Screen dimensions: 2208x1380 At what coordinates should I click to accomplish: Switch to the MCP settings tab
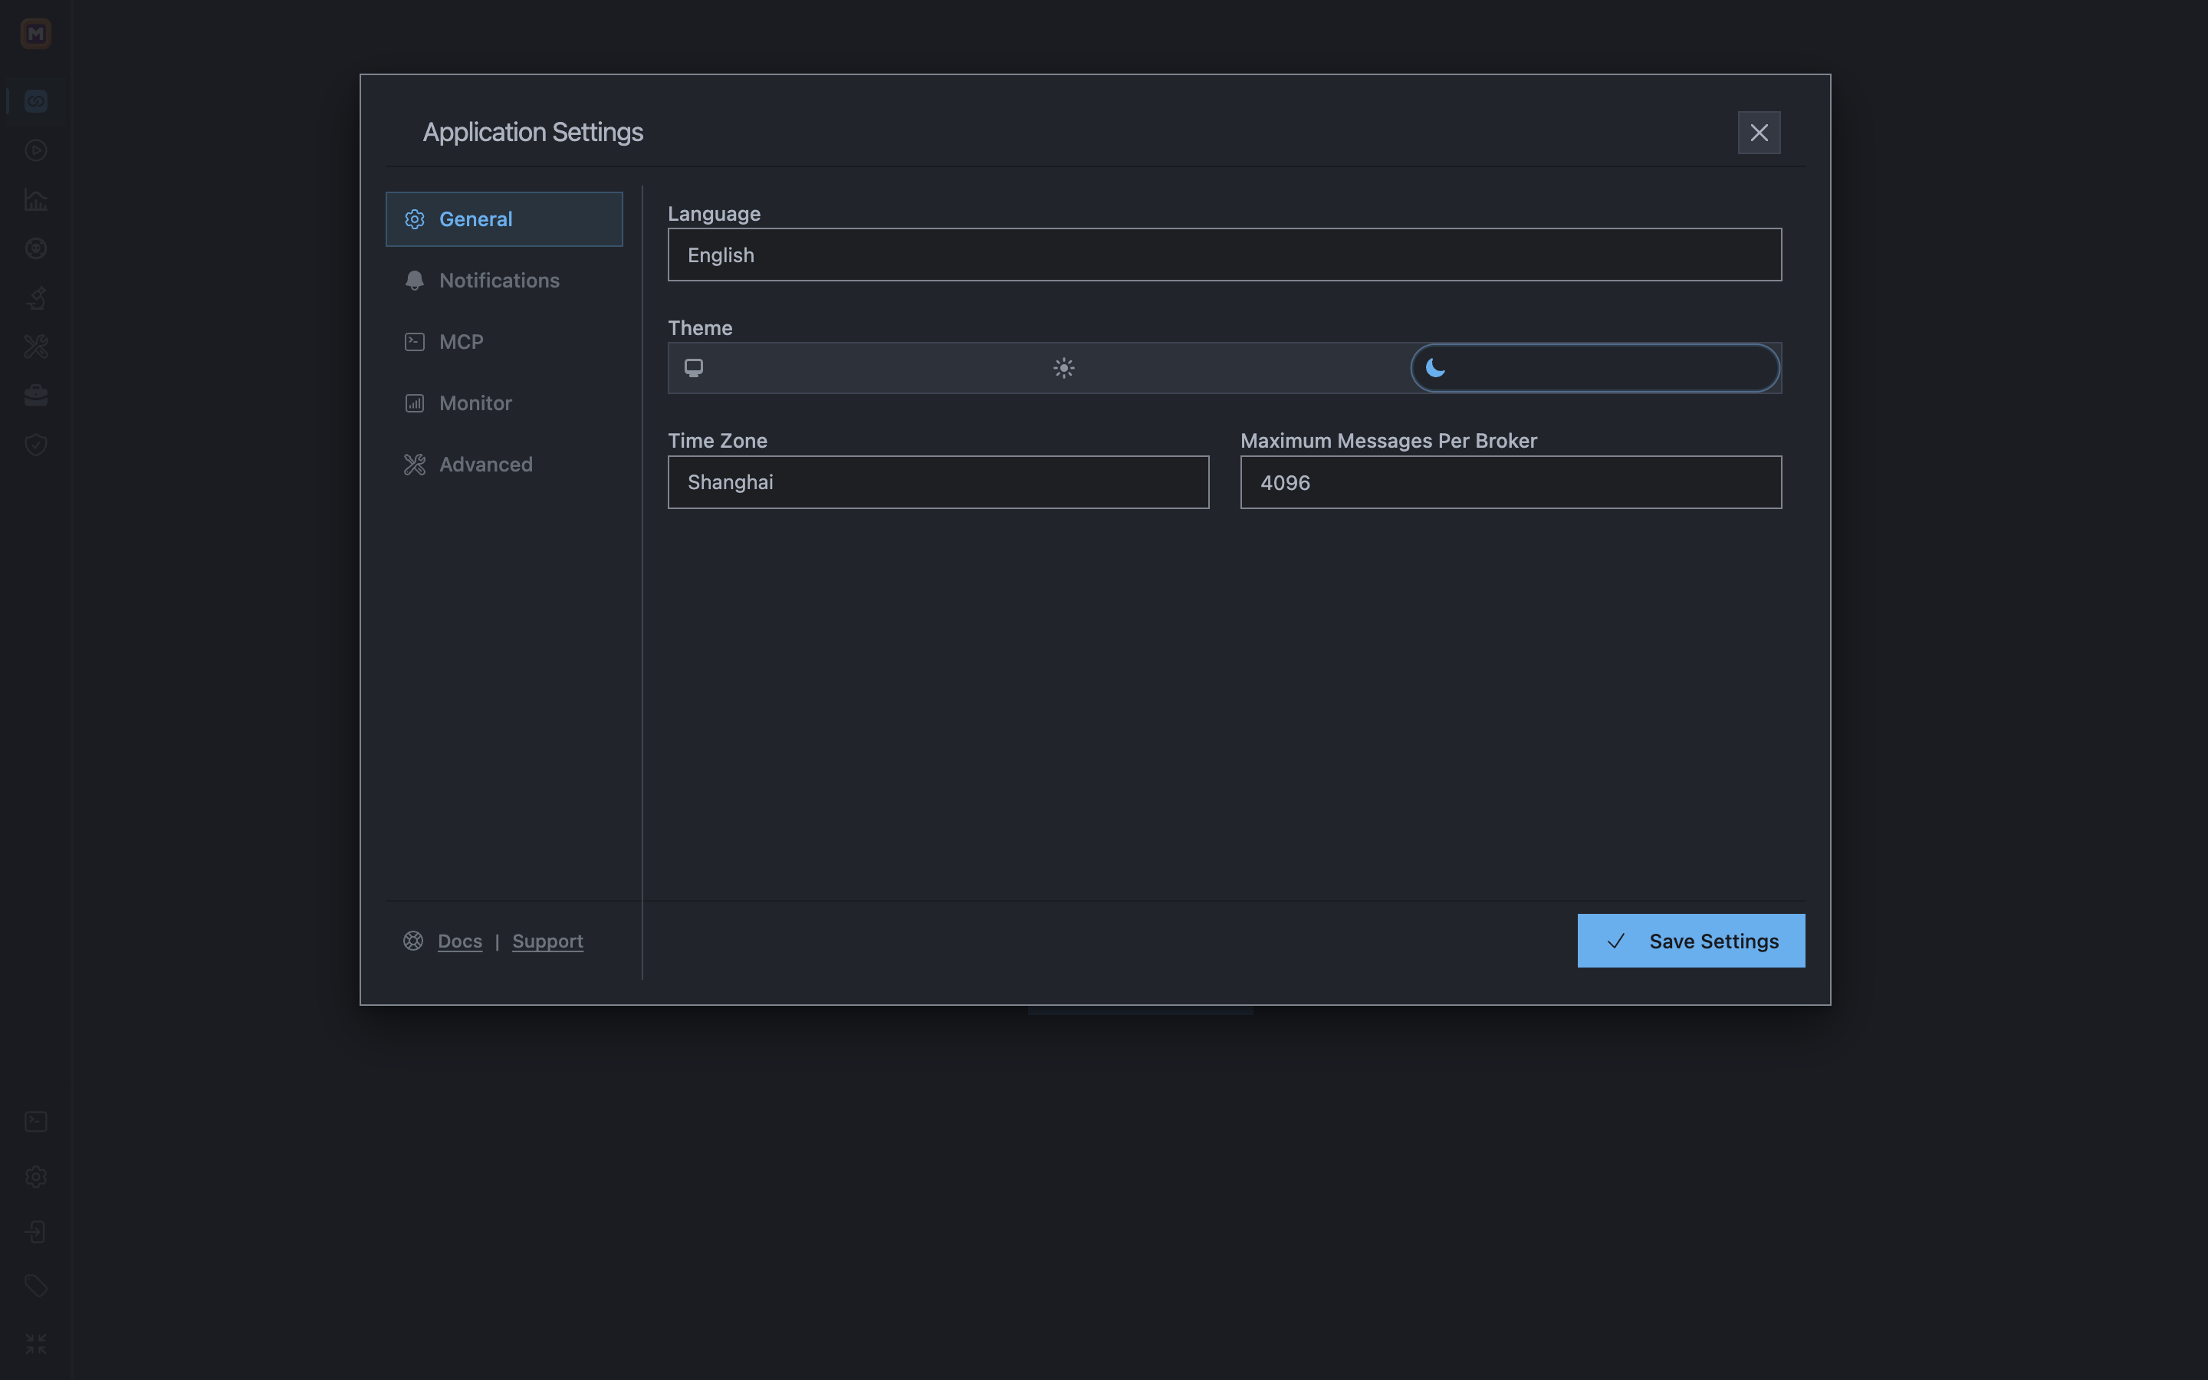pyautogui.click(x=504, y=341)
